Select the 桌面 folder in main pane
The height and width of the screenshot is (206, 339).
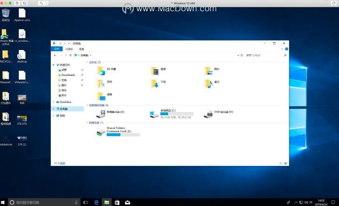[x=104, y=96]
